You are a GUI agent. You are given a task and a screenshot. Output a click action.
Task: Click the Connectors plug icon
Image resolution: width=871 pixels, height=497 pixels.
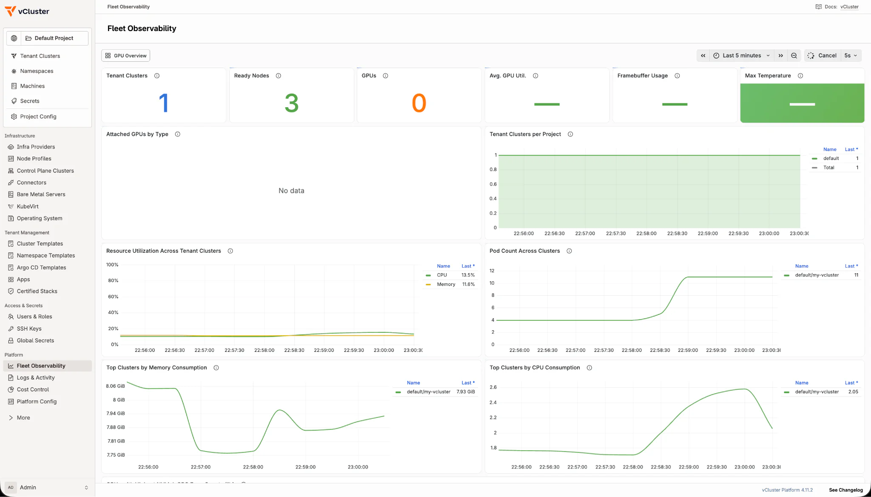tap(11, 183)
